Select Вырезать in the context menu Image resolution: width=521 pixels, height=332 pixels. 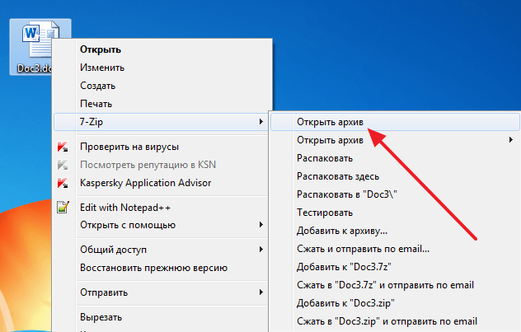click(101, 317)
